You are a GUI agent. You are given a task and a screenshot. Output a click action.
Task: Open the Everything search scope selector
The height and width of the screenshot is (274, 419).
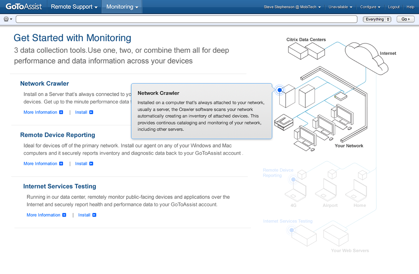tap(377, 19)
